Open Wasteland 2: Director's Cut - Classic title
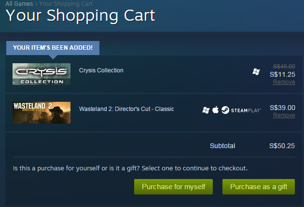Image resolution: width=304 pixels, height=207 pixels. (126, 109)
